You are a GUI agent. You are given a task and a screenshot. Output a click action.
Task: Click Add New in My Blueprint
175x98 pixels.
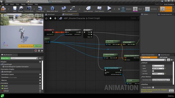(x=5, y=58)
